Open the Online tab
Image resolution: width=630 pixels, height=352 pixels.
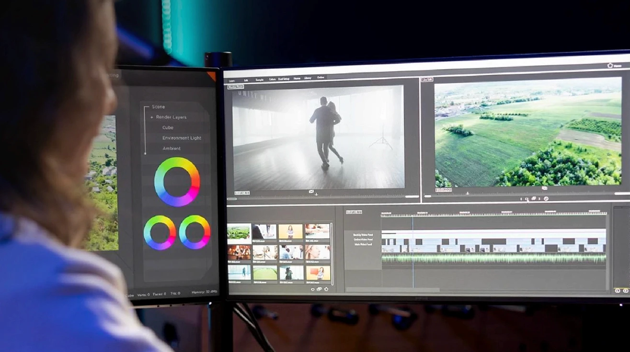click(321, 77)
